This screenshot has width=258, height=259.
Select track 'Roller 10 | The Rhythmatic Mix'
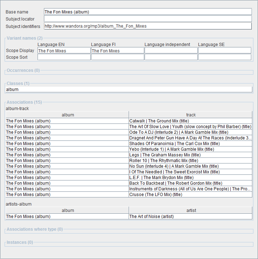click(x=190, y=161)
